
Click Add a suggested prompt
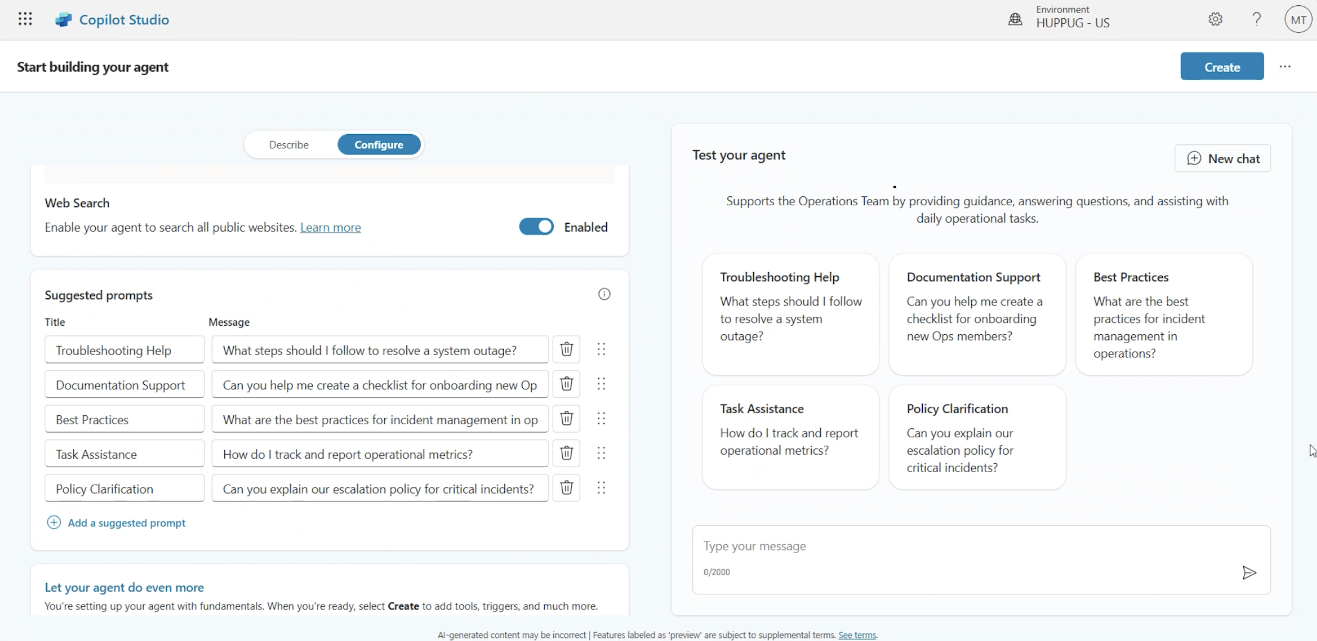[x=116, y=523]
